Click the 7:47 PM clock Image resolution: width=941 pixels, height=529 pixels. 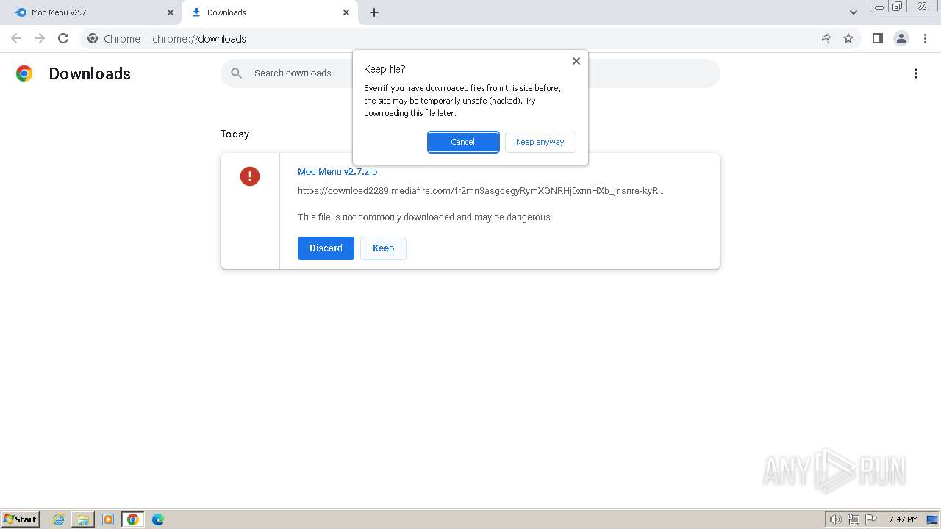coord(904,519)
